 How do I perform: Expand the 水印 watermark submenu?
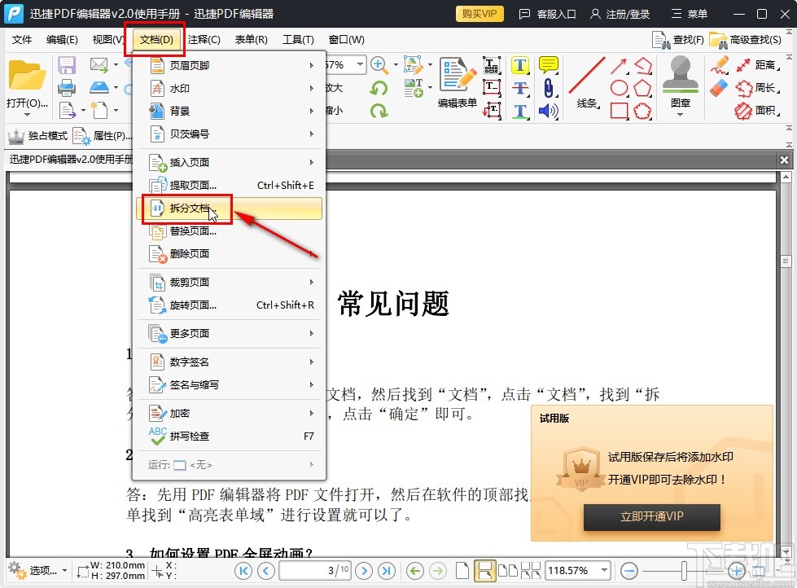click(230, 88)
